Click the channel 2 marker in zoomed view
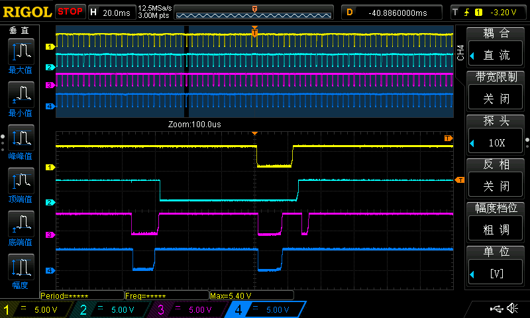Screen dimensions: 530x318 pos(50,203)
